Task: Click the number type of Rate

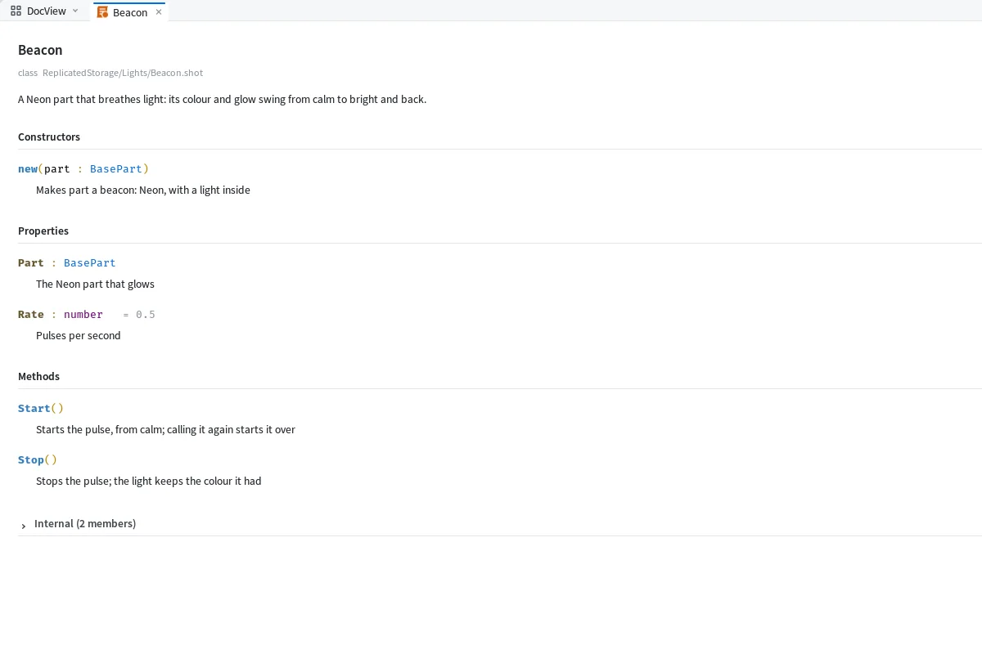Action: pyautogui.click(x=83, y=314)
